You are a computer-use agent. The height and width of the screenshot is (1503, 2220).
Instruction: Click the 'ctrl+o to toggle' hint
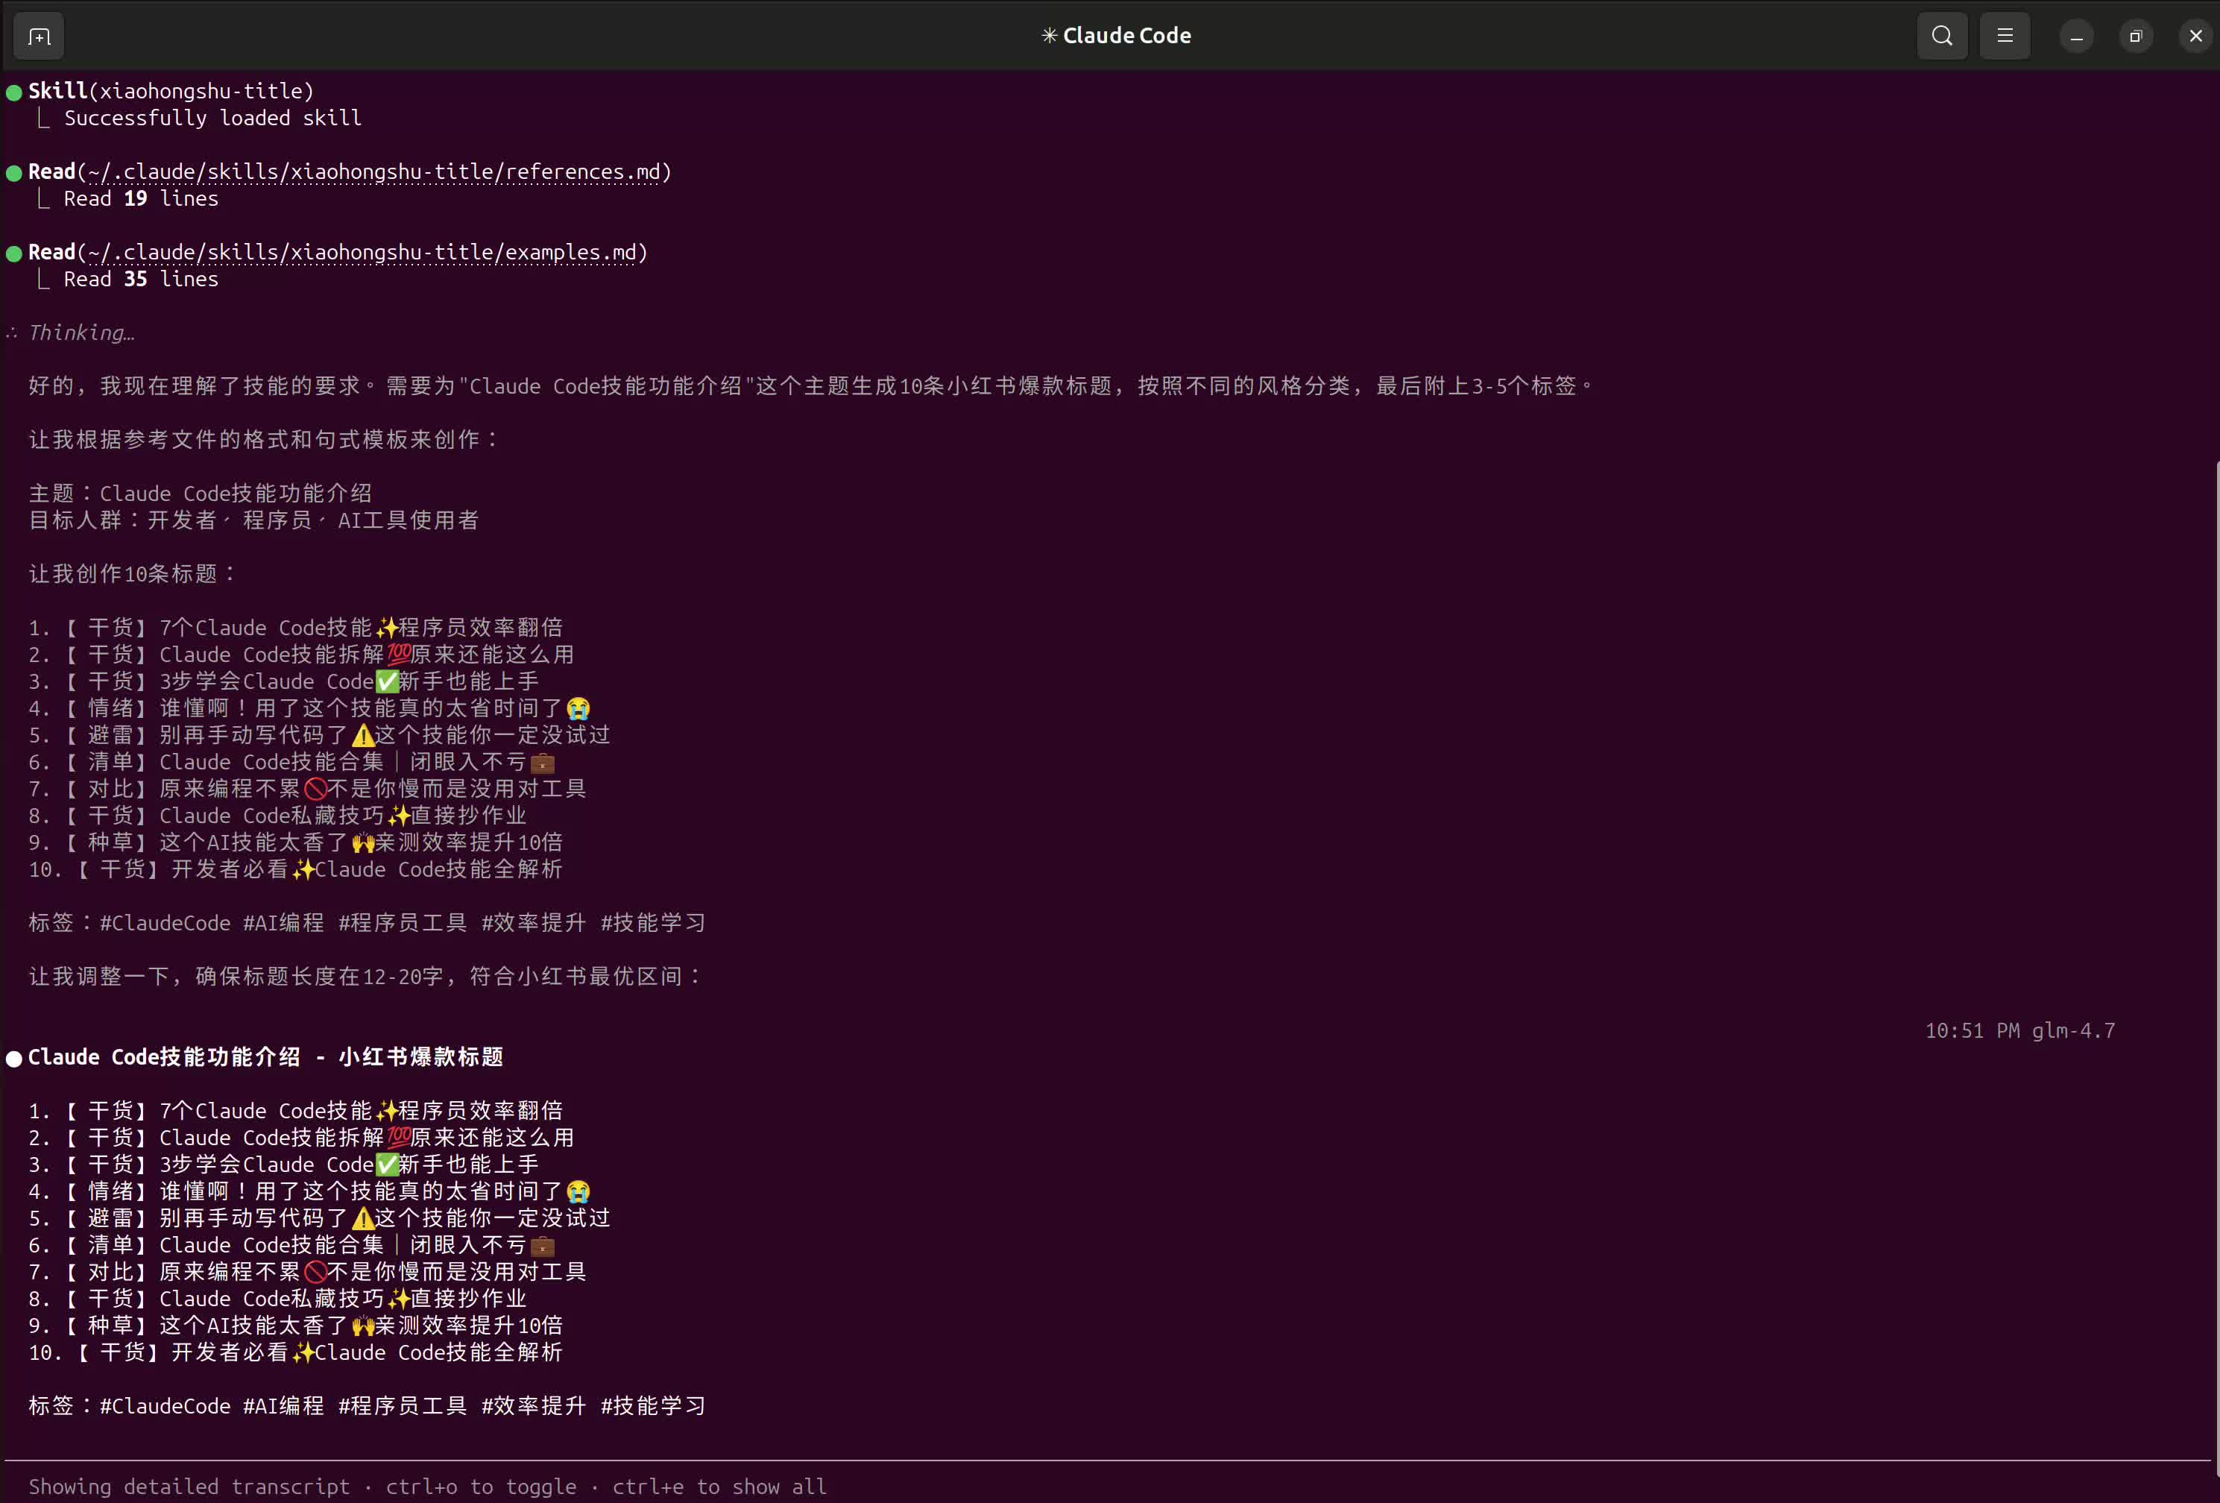(x=482, y=1487)
